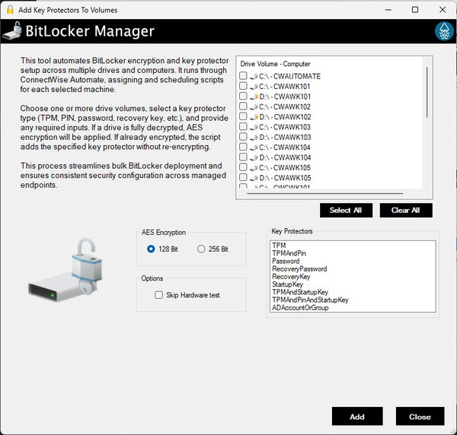Click drive icon beside C:\ - CWAWK102

[x=254, y=107]
